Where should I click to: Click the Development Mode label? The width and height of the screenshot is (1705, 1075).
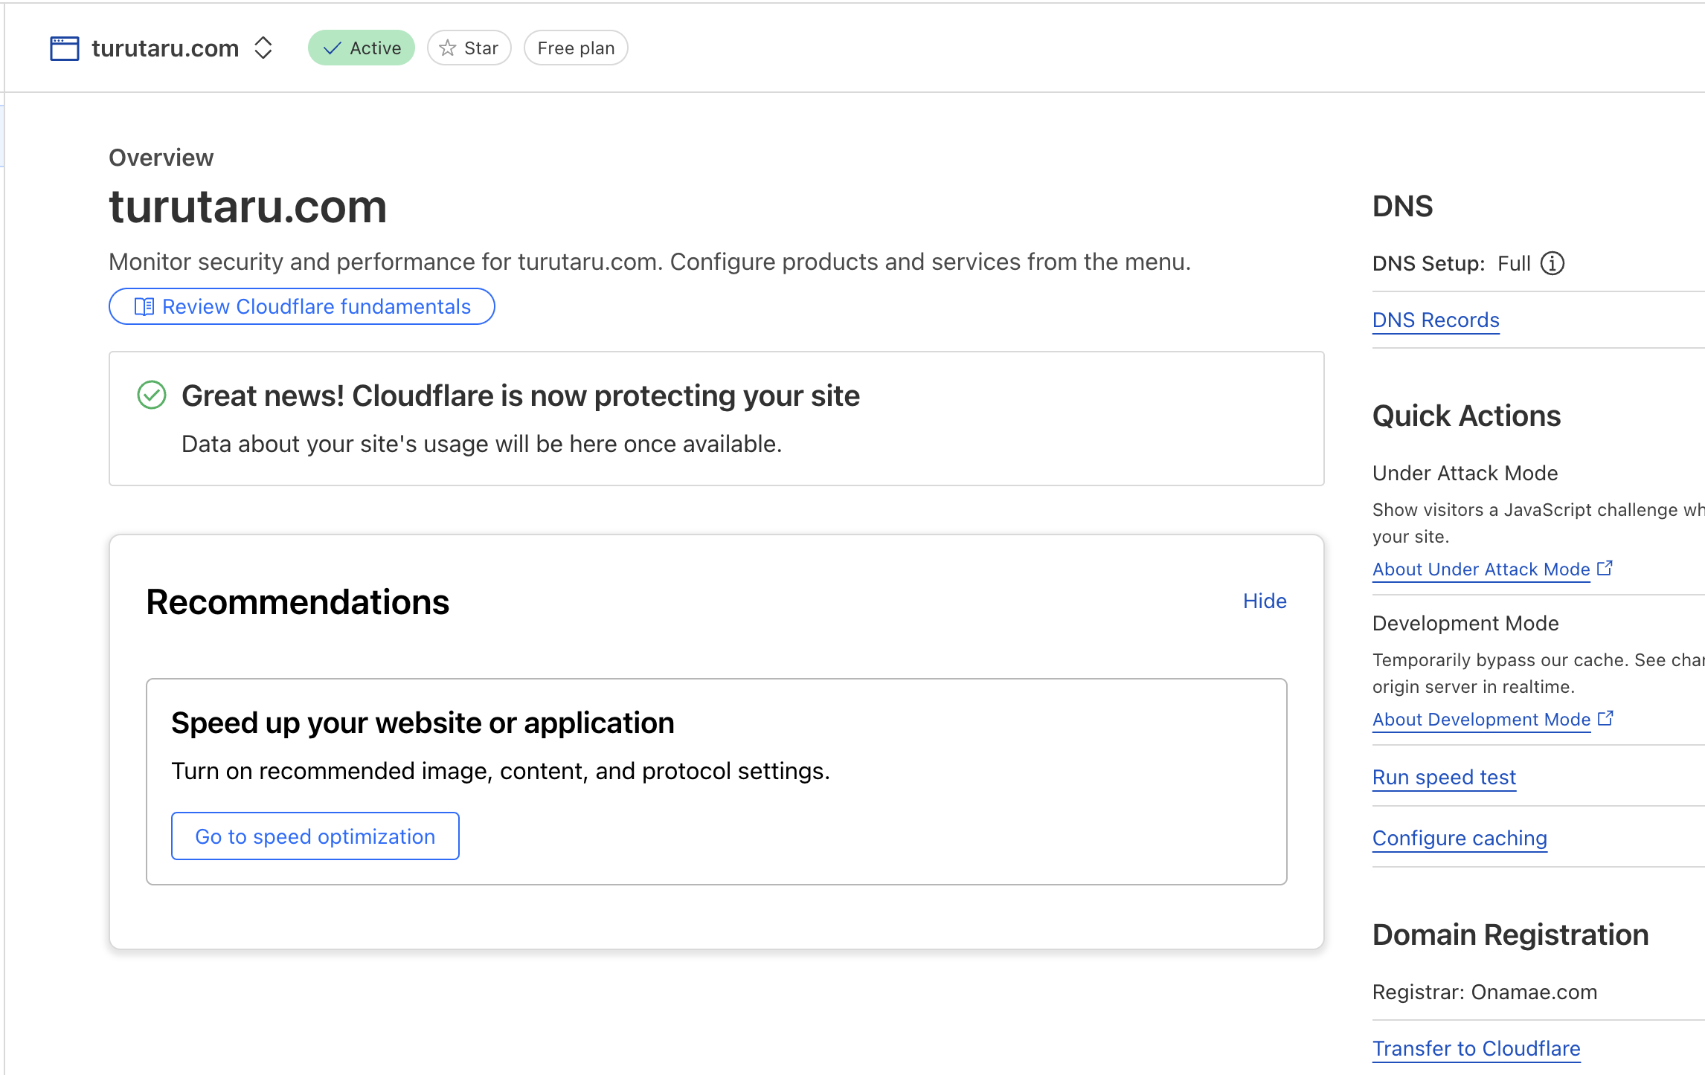tap(1465, 623)
